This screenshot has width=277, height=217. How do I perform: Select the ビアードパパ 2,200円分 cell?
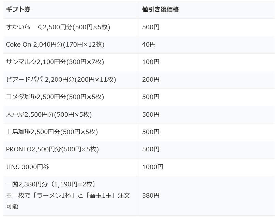[x=71, y=80]
